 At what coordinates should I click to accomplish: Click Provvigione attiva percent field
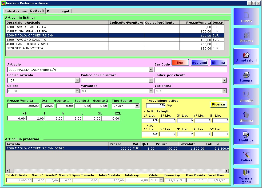point(156,105)
